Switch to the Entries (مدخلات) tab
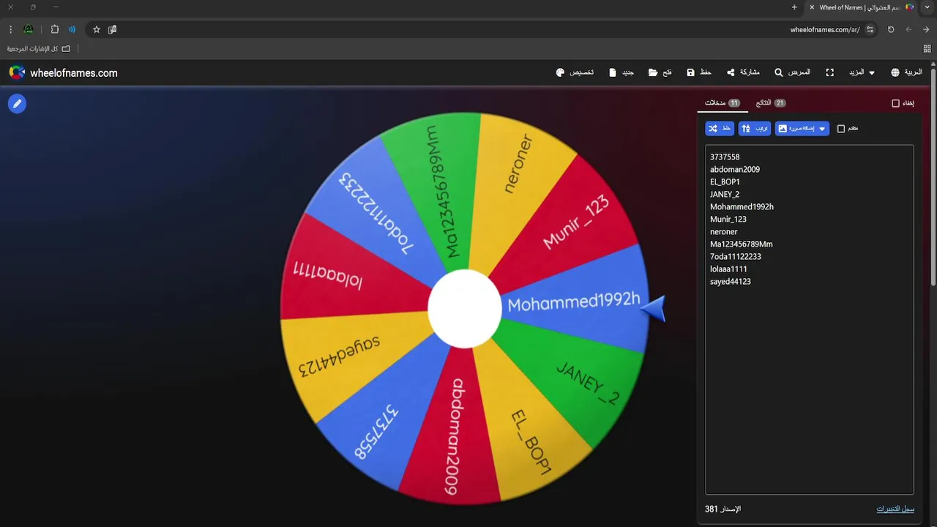 click(723, 103)
